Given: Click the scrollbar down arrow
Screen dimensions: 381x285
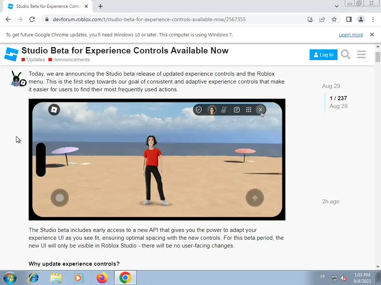Looking at the screenshot, I should coord(378,267).
